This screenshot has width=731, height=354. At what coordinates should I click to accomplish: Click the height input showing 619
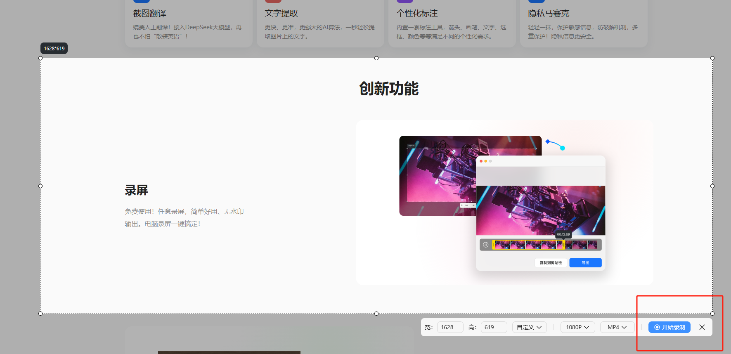pos(493,327)
